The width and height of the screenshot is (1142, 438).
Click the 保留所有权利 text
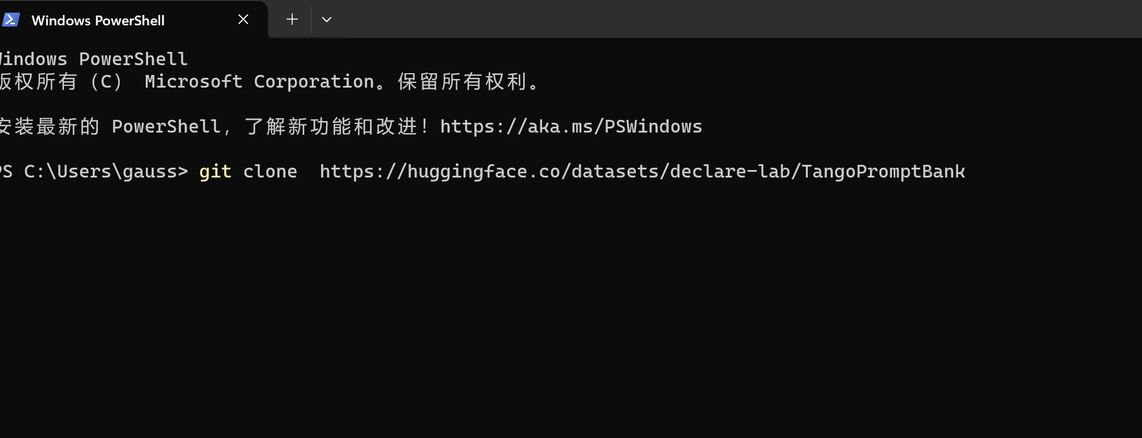coord(463,82)
